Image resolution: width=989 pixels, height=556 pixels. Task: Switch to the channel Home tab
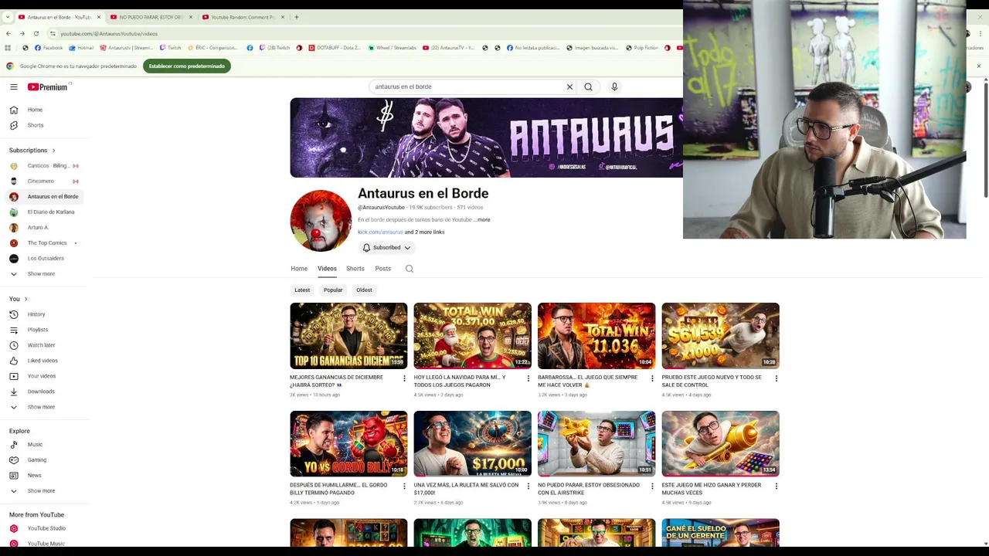click(299, 269)
